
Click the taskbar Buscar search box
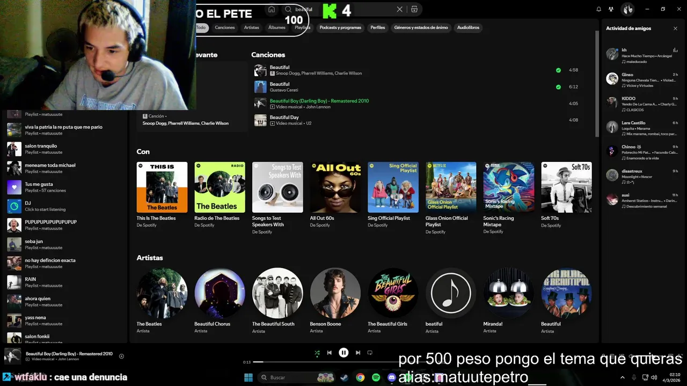pos(296,377)
